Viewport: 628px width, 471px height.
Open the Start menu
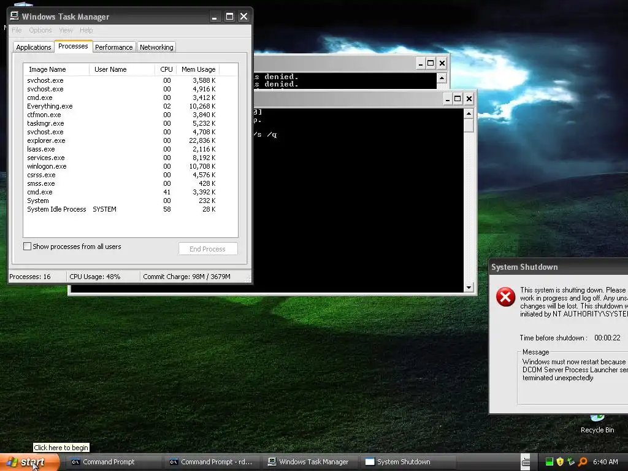[29, 462]
